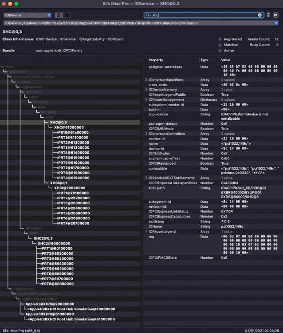The image size is (283, 333).
Task: Collapse the AppleUSBXHCI@61000000 node
Action: coord(23,314)
